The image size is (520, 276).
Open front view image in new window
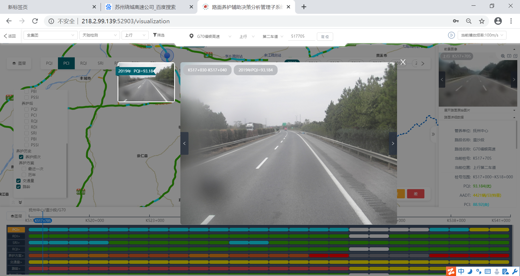click(x=515, y=56)
